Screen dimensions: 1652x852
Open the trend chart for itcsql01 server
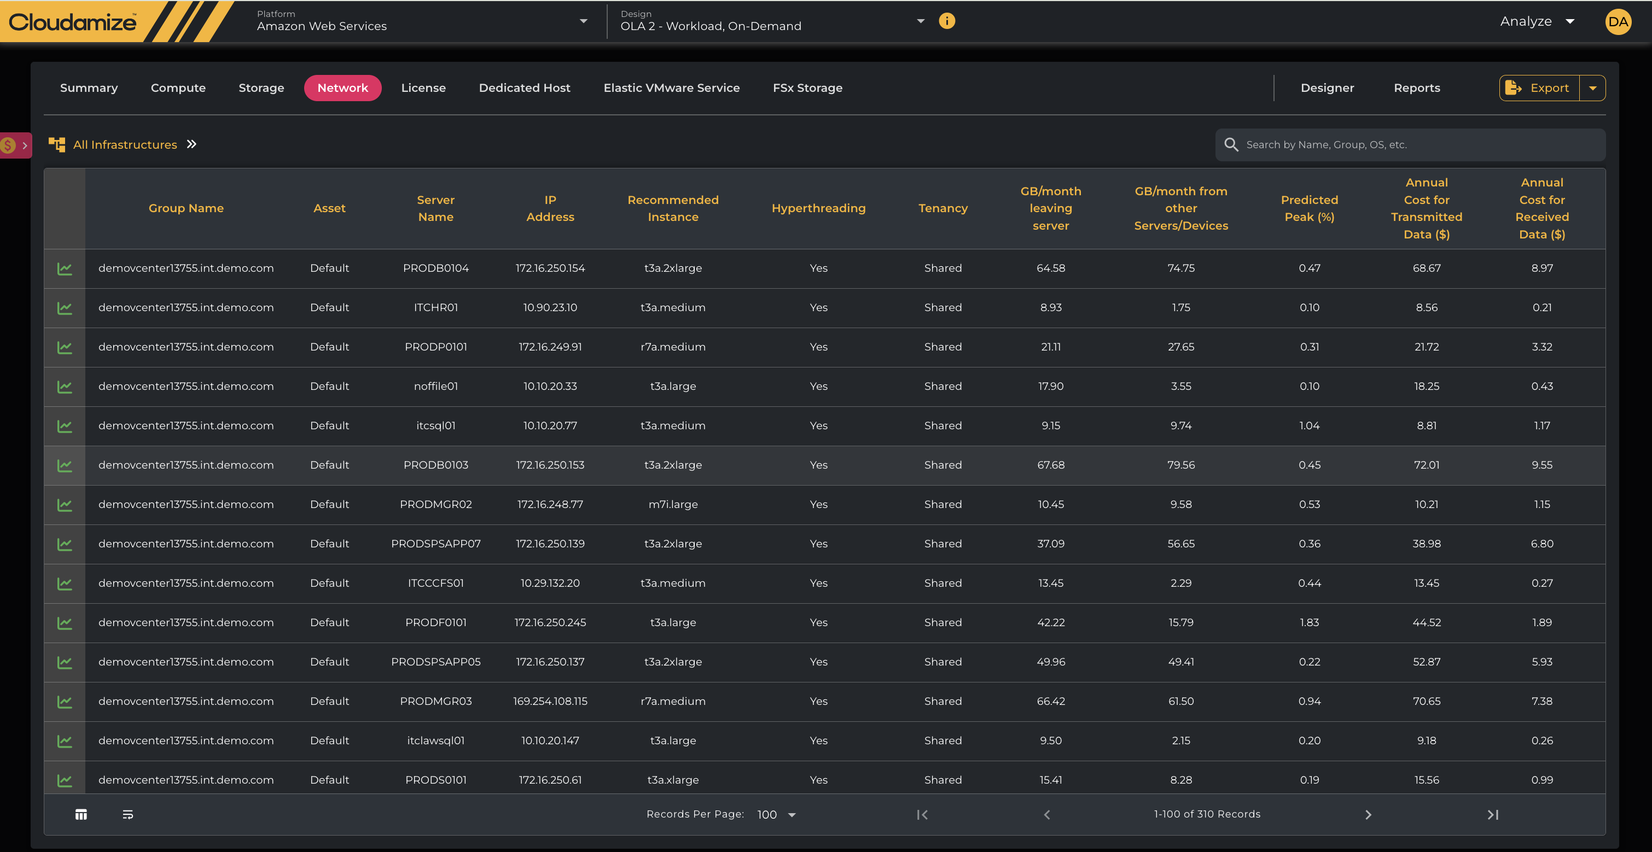(64, 427)
